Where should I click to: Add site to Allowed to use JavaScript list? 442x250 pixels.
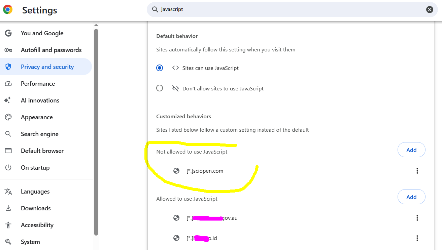[411, 197]
